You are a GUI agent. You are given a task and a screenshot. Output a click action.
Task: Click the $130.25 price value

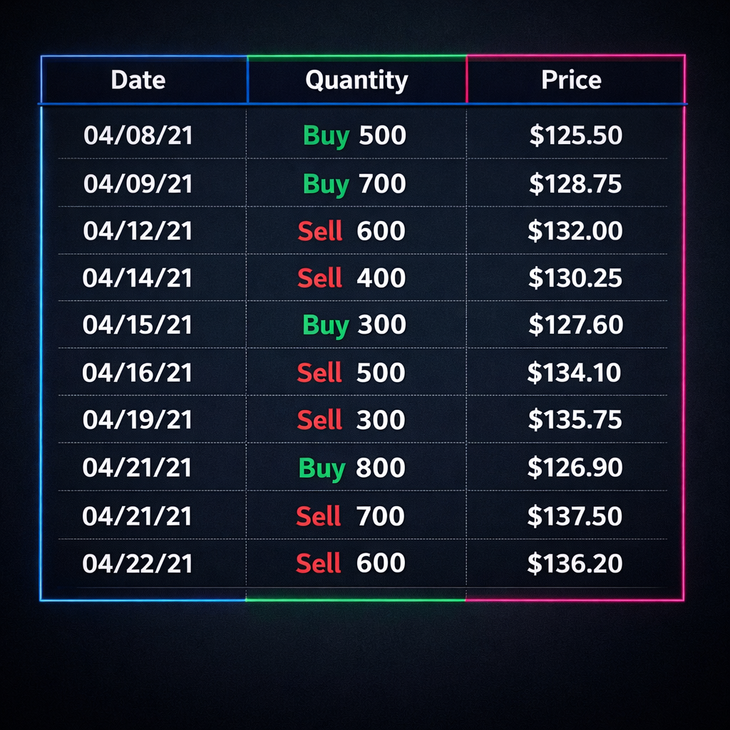tap(575, 278)
